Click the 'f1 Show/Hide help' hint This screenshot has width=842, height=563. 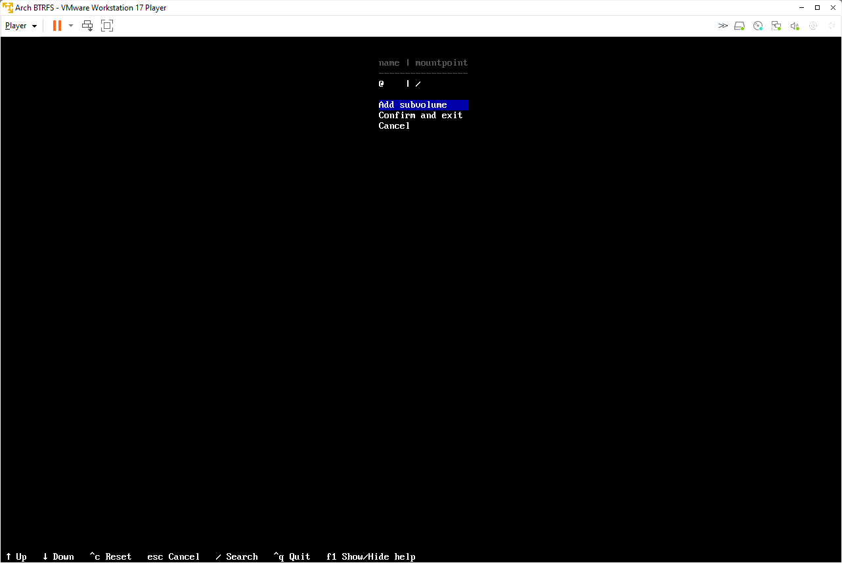coord(371,556)
